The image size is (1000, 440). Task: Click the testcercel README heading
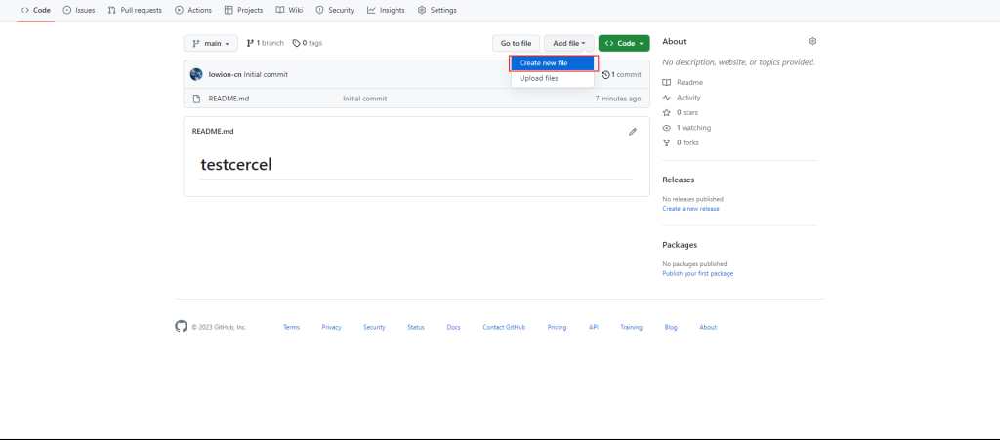tap(236, 164)
